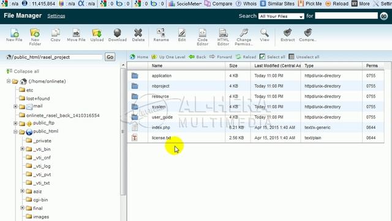Viewport: 392px width, 221px height.
Task: Create a New File from the toolbar
Action: coord(14,35)
